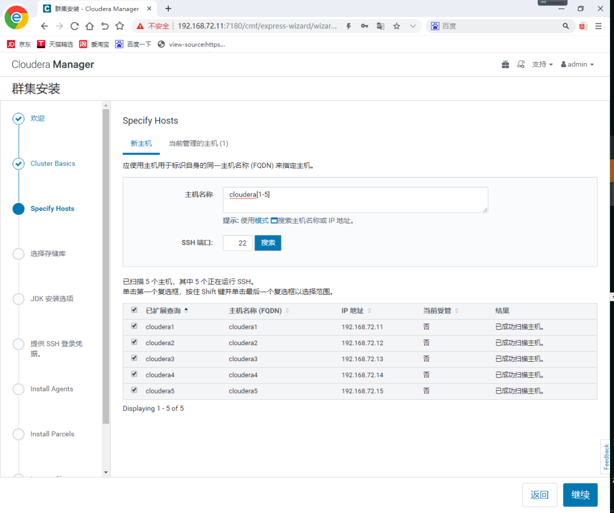Toggle the cloudera5 row checkbox
Screen dimensions: 614x513
[134, 390]
